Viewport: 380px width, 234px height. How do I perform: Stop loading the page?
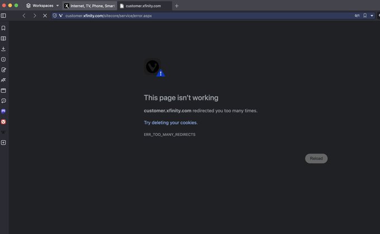(45, 16)
